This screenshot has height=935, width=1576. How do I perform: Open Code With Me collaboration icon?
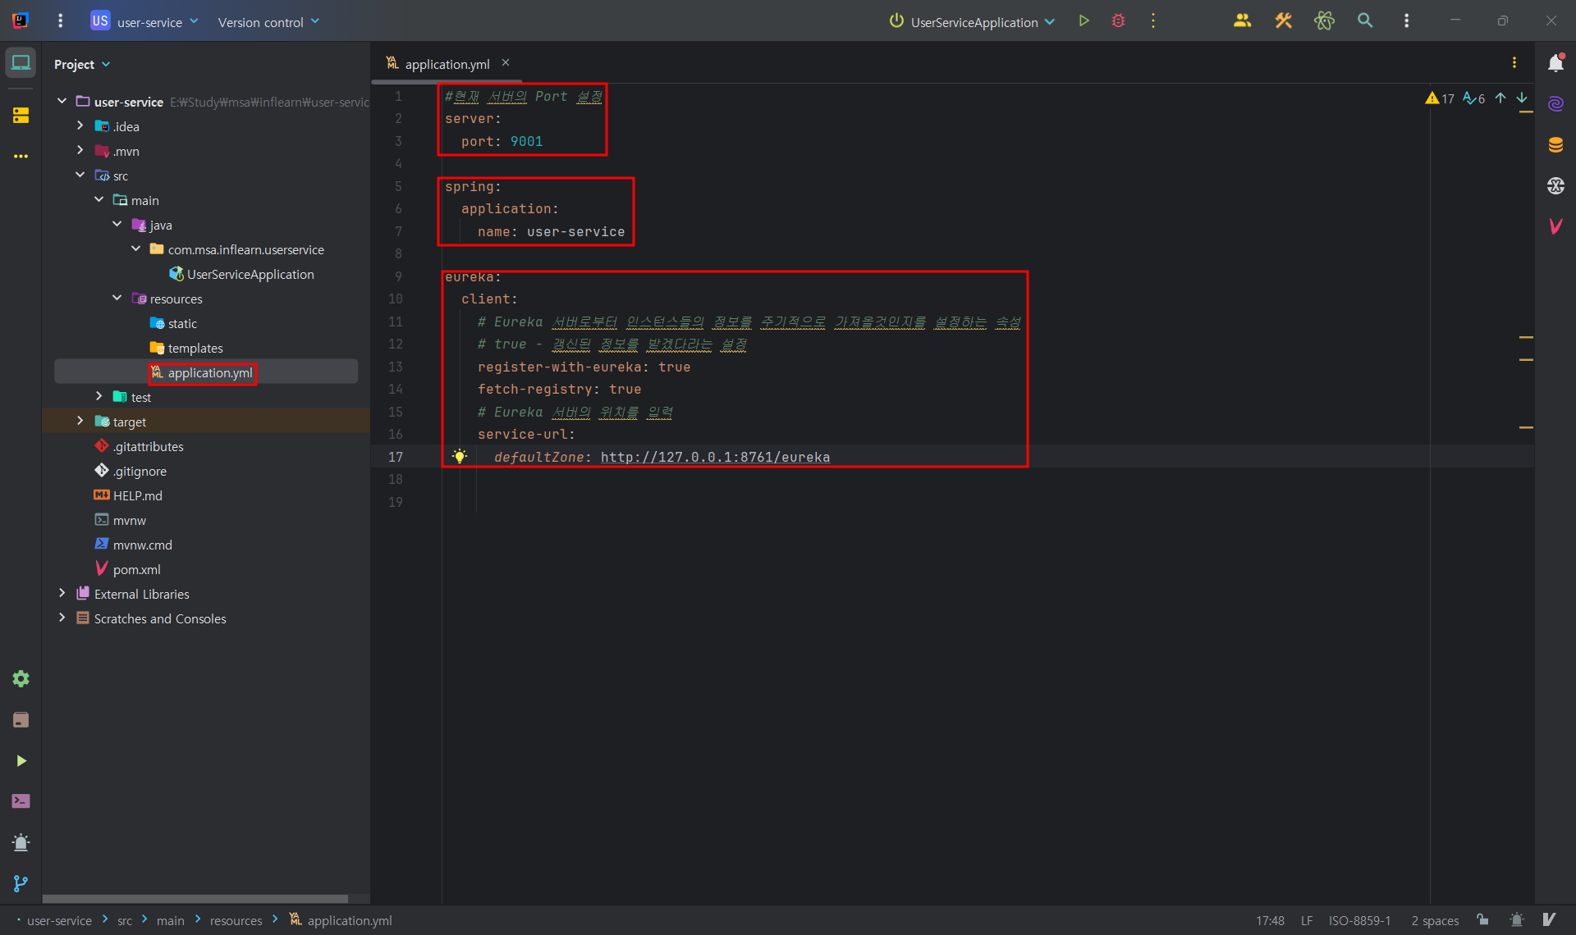pos(1242,21)
